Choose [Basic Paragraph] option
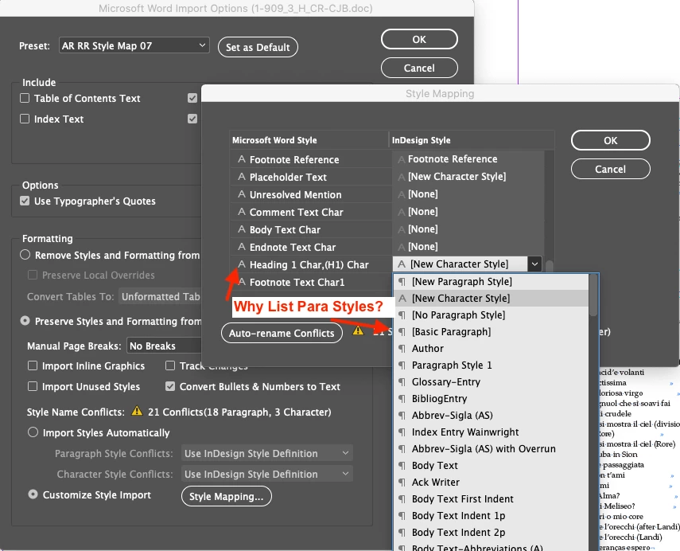The width and height of the screenshot is (680, 551). 492,332
